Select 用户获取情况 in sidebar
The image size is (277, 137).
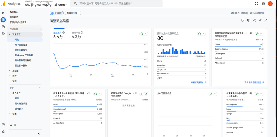[x=21, y=45]
